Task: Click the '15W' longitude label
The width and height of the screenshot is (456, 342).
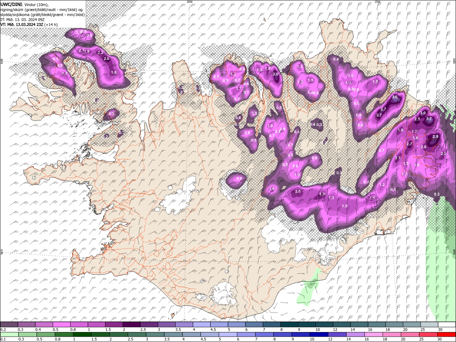Action: click(377, 2)
